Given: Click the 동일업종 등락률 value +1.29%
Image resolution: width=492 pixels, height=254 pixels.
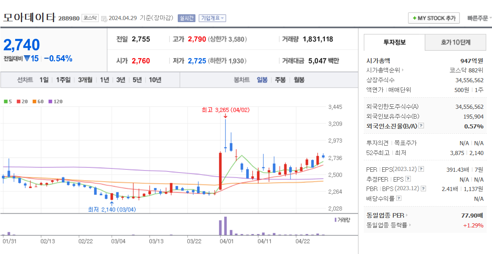Looking at the screenshot, I should pos(473,225).
